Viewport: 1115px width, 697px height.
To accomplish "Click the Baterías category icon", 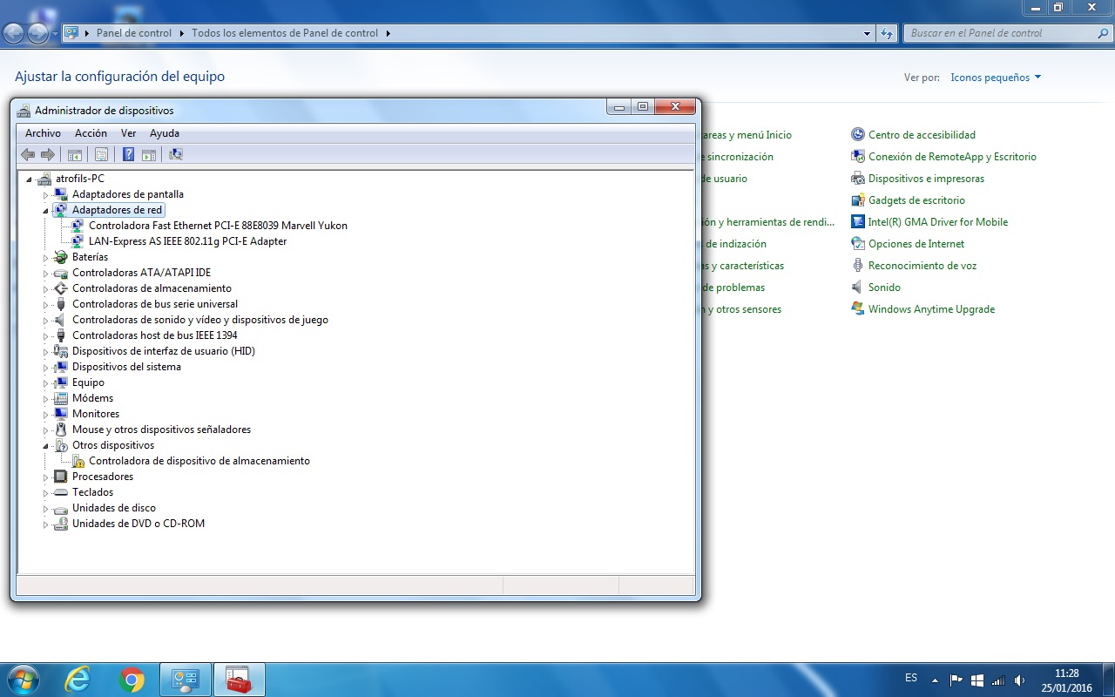I will [61, 257].
